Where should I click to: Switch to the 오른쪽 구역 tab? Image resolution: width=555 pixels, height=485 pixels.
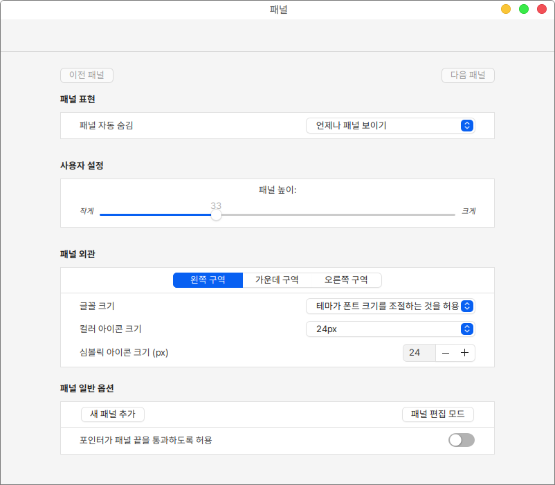pos(346,280)
